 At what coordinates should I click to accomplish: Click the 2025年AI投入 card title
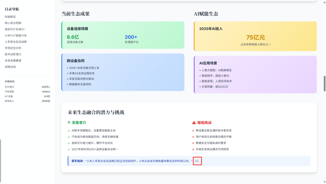(x=211, y=29)
